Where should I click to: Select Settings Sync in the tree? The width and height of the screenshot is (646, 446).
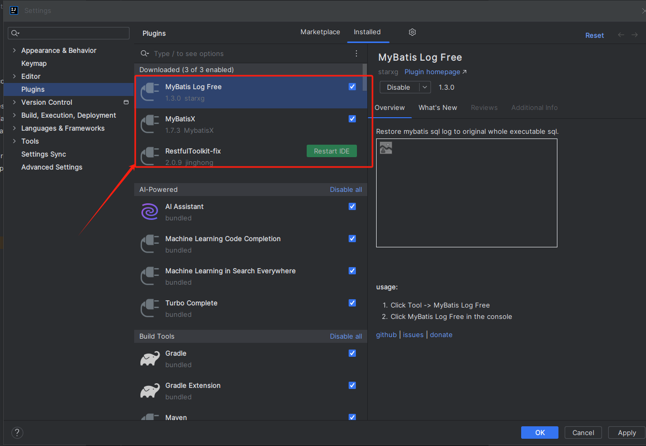tap(44, 154)
